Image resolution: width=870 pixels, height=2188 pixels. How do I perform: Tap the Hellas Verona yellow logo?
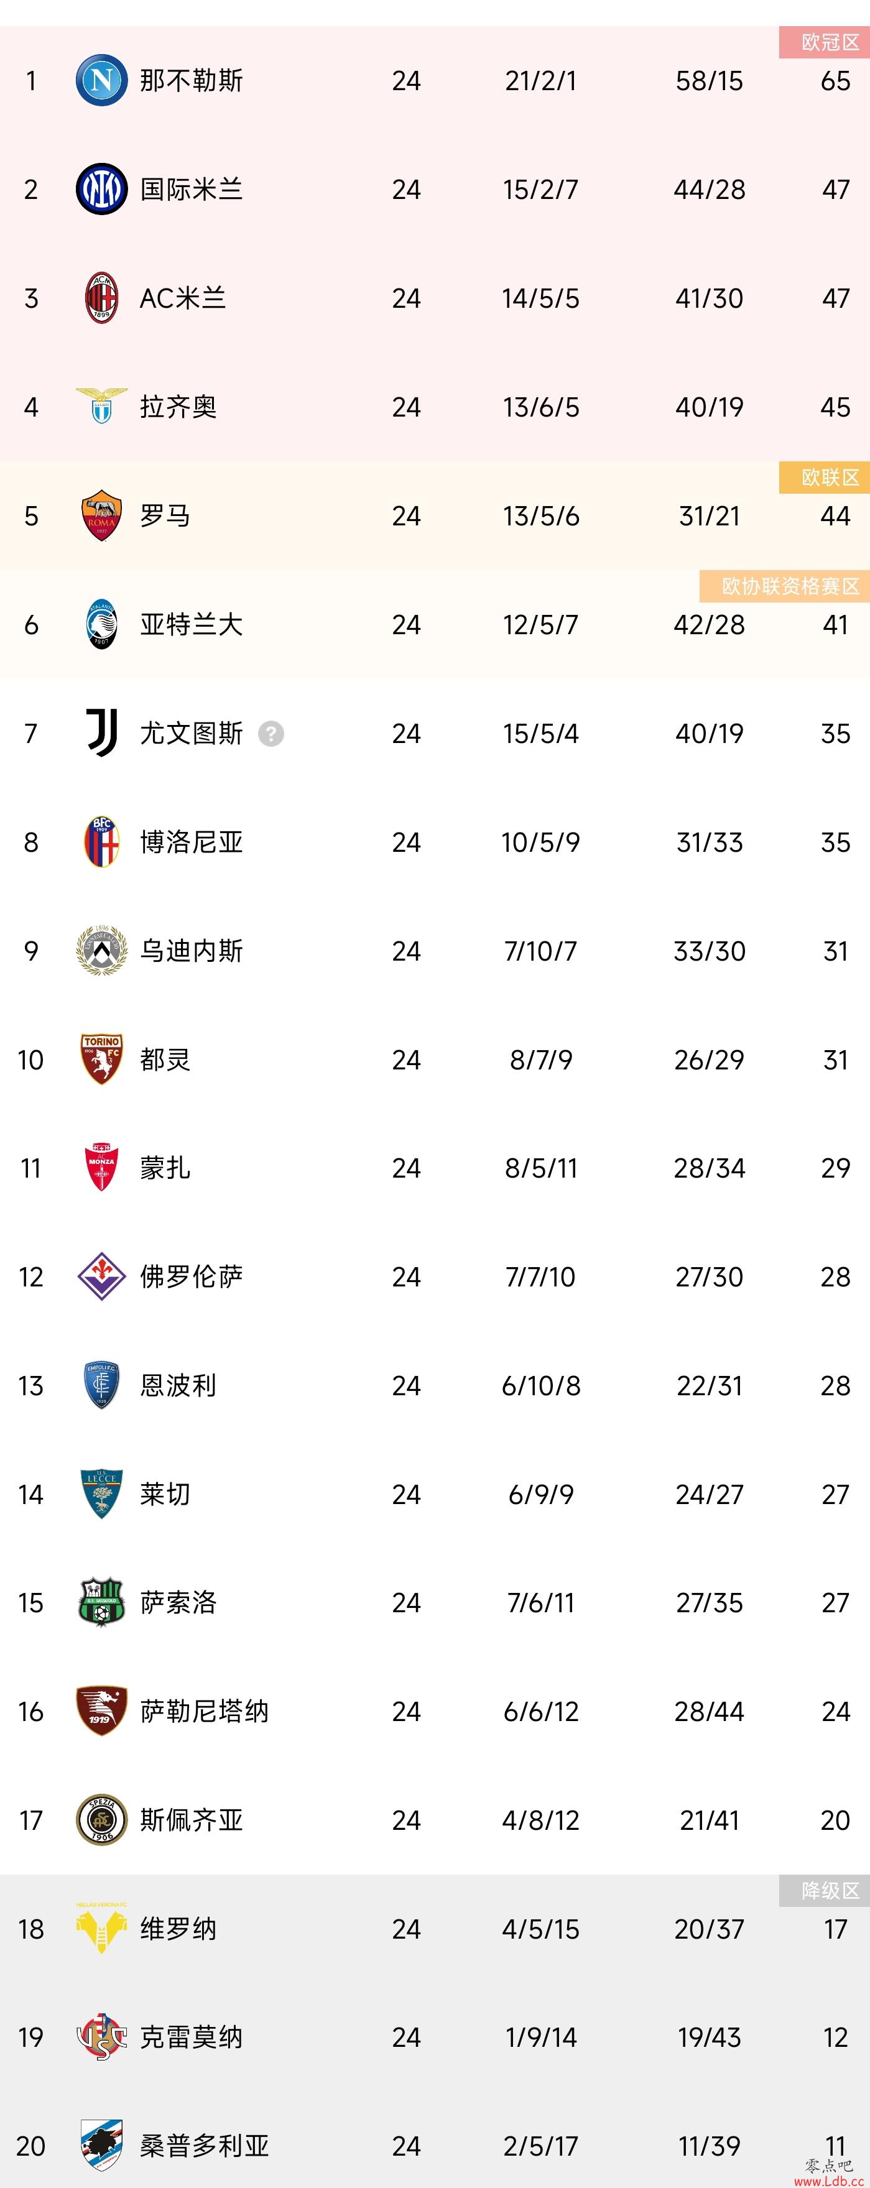(x=102, y=1928)
